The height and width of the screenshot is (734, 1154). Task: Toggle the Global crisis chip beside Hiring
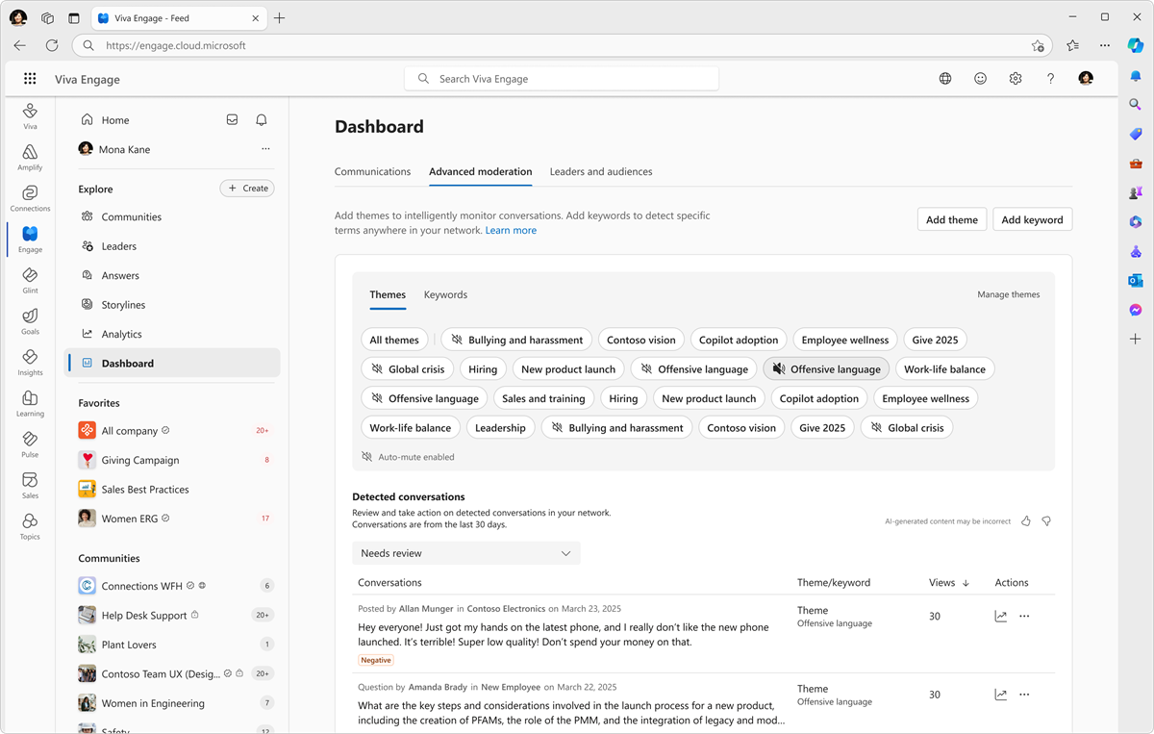(408, 369)
